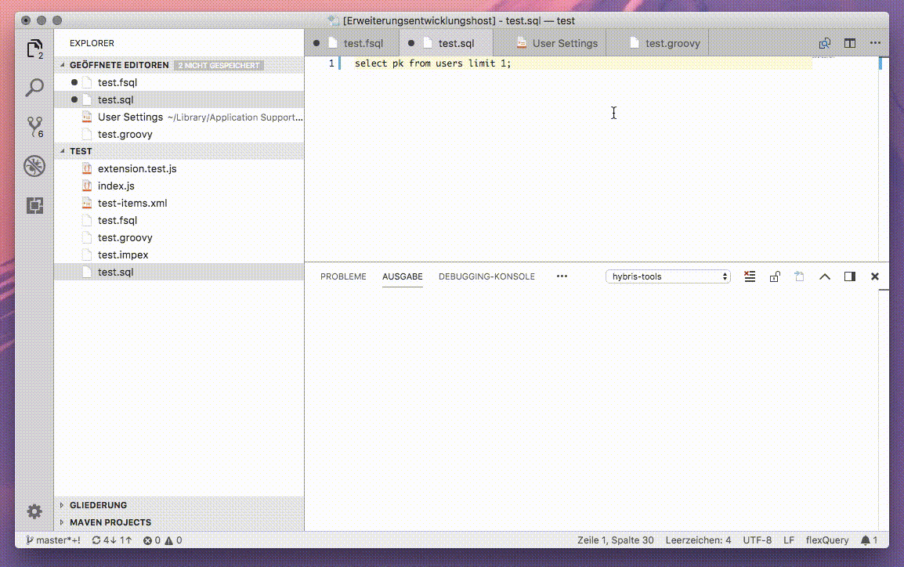Viewport: 904px width, 567px height.
Task: Open the output log file icon
Action: [x=799, y=276]
